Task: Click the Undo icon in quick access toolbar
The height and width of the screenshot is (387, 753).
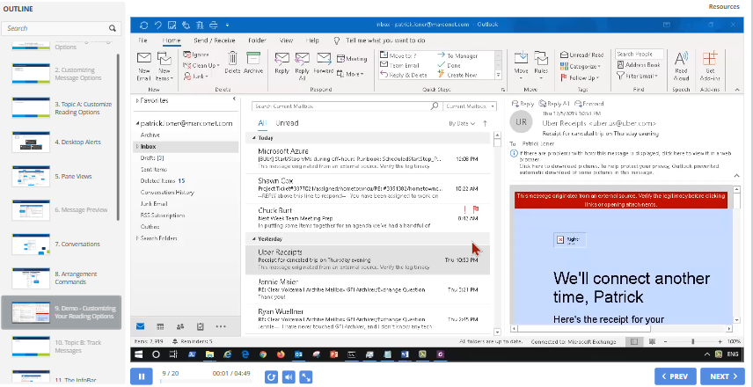Action: [x=157, y=25]
